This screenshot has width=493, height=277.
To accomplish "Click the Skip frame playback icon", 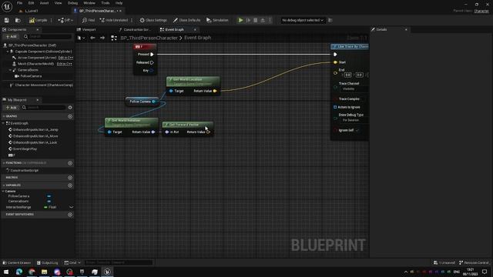I will coord(248,20).
